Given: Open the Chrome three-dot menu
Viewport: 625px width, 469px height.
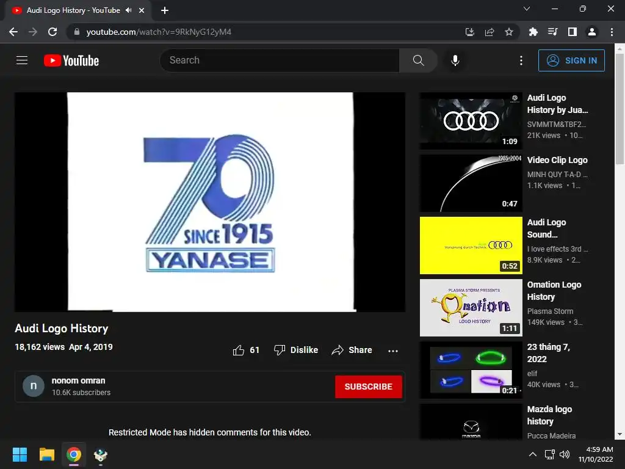Looking at the screenshot, I should pos(612,32).
